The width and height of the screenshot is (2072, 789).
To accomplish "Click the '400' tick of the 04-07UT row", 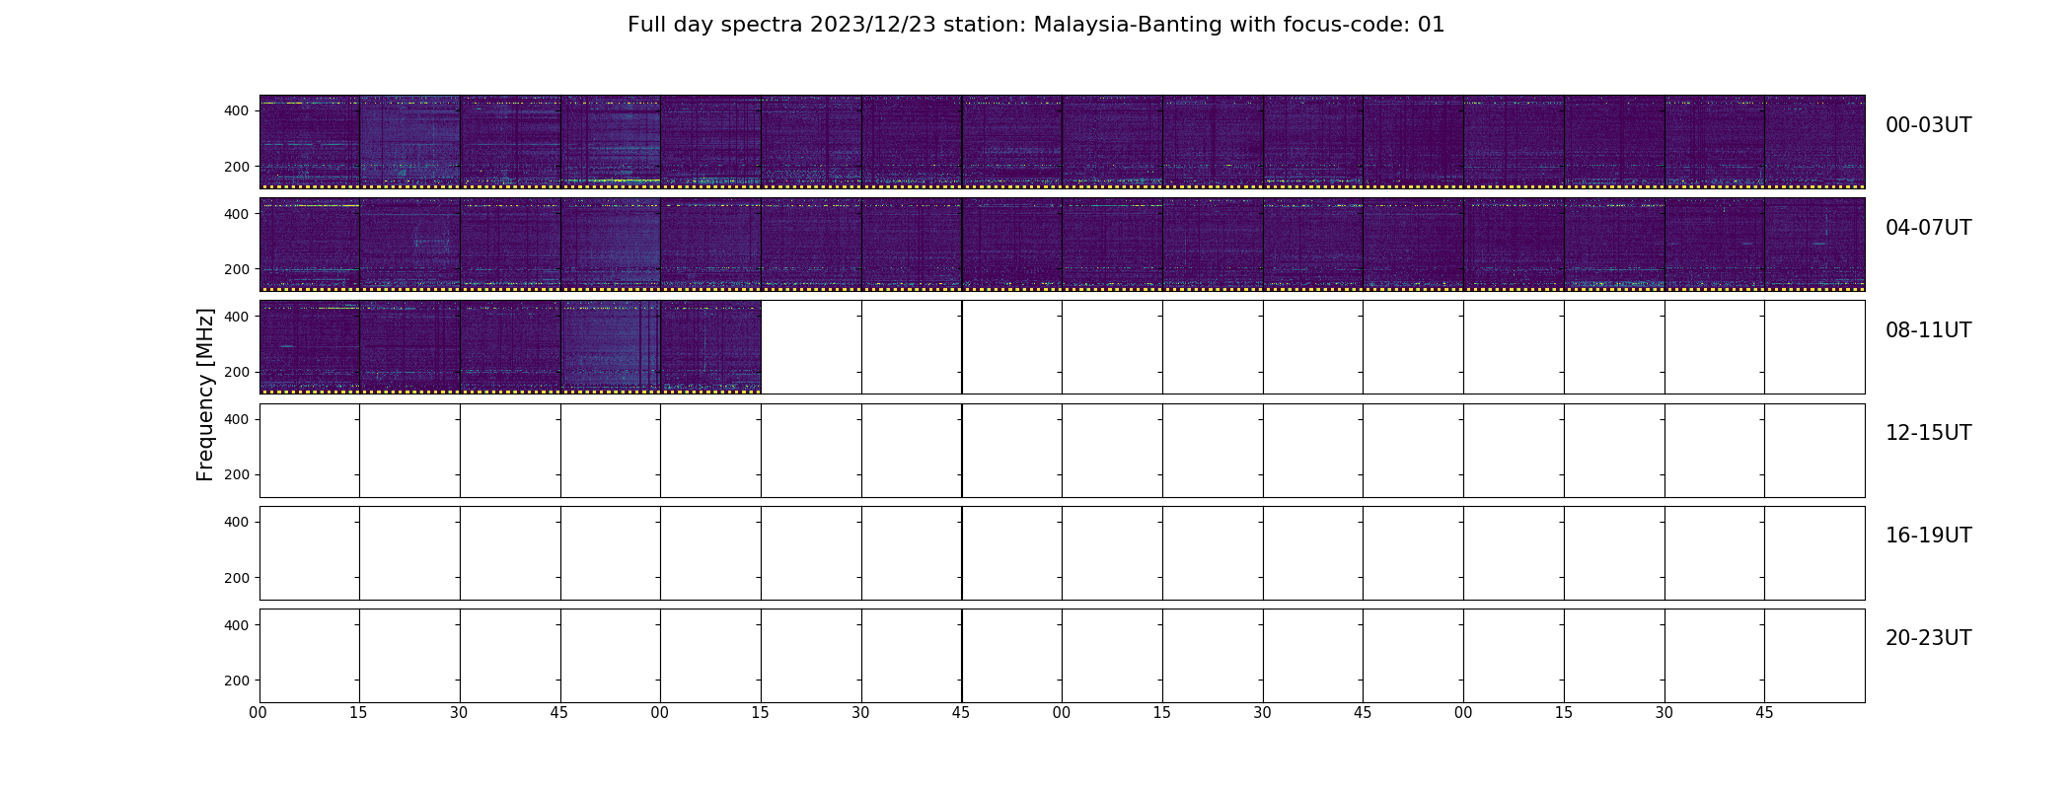I will (x=237, y=214).
